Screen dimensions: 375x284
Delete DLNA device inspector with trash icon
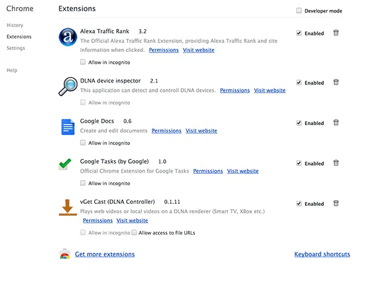click(336, 82)
